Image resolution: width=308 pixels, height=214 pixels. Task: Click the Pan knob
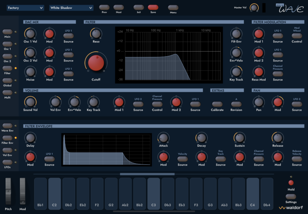click(x=259, y=102)
